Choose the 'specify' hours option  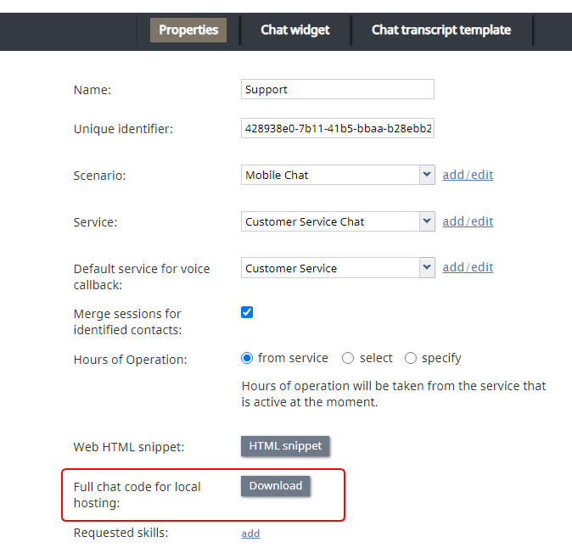pos(411,358)
